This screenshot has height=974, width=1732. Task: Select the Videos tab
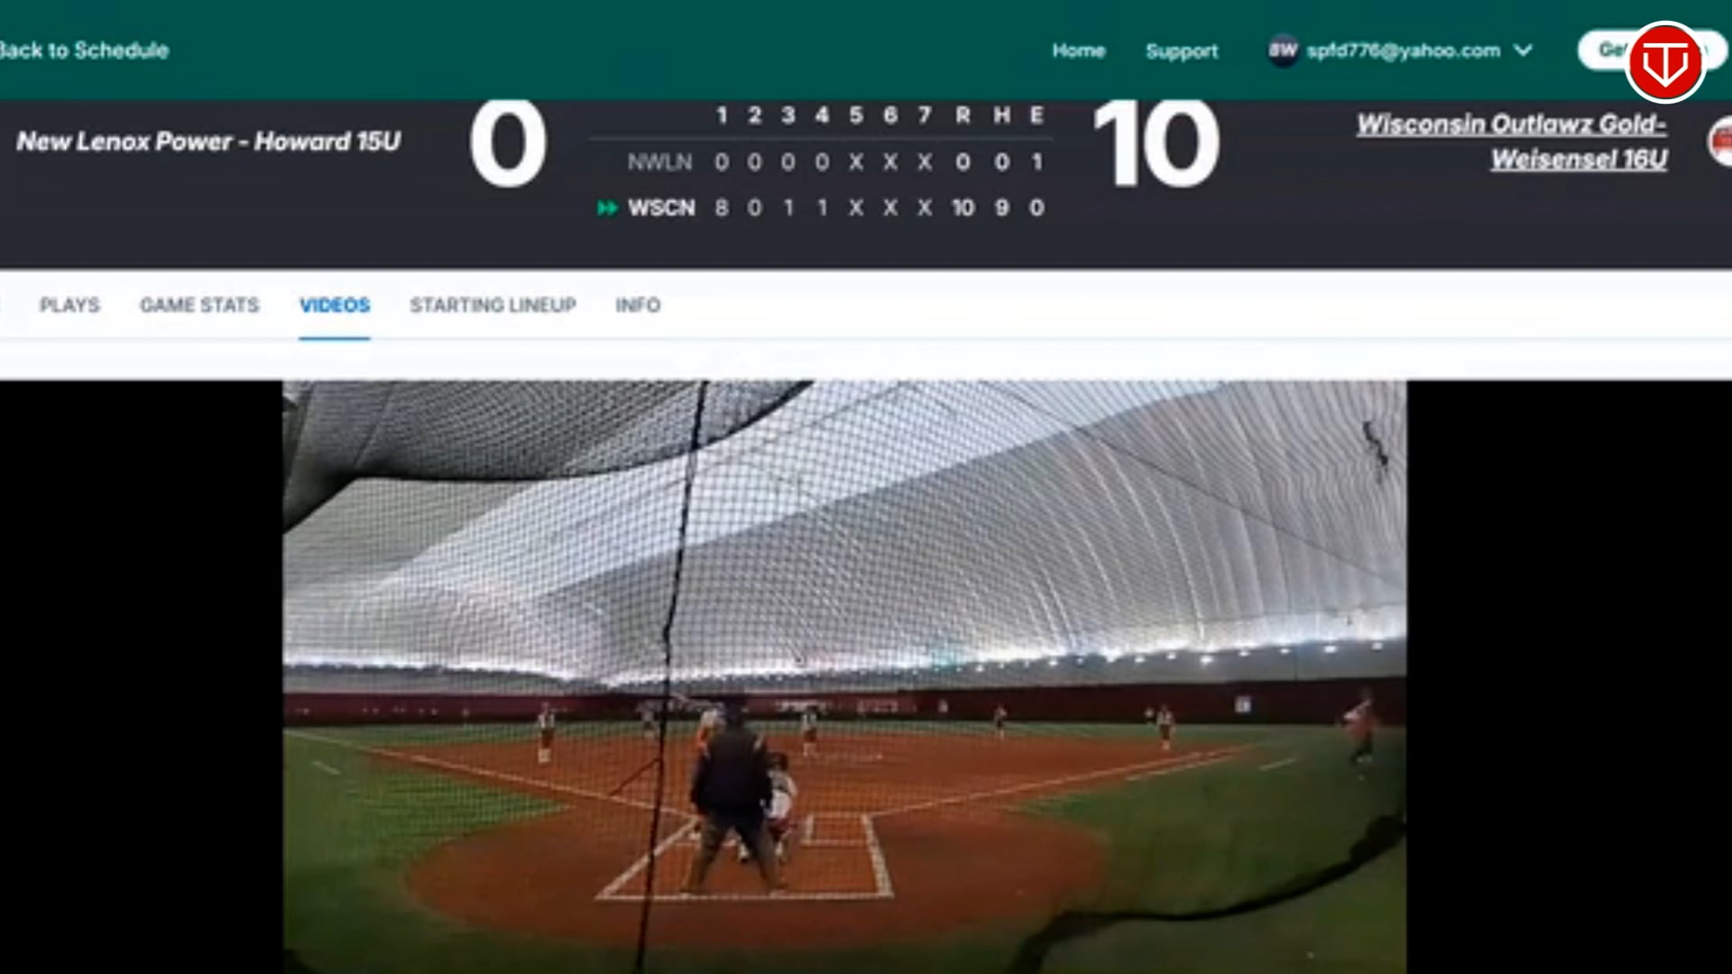point(335,305)
